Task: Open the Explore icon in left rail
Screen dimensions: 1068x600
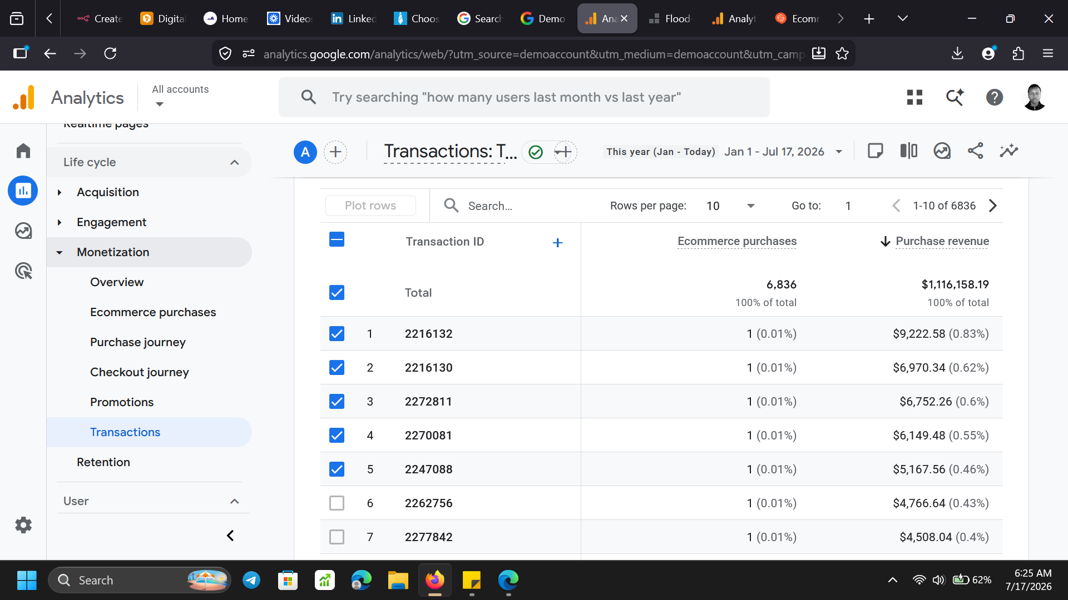Action: [23, 231]
